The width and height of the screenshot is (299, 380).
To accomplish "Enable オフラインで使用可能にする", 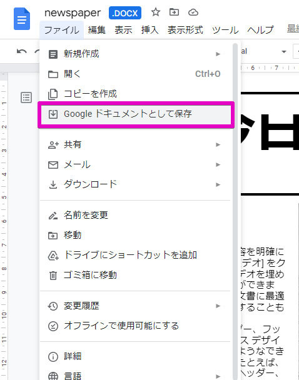I will click(x=135, y=326).
